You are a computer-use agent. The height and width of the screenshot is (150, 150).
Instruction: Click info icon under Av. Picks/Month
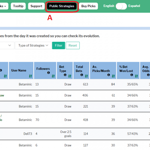(x=108, y=75)
